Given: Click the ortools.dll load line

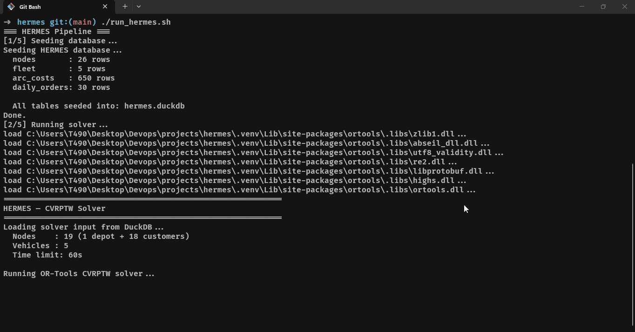Looking at the screenshot, I should pyautogui.click(x=239, y=190).
